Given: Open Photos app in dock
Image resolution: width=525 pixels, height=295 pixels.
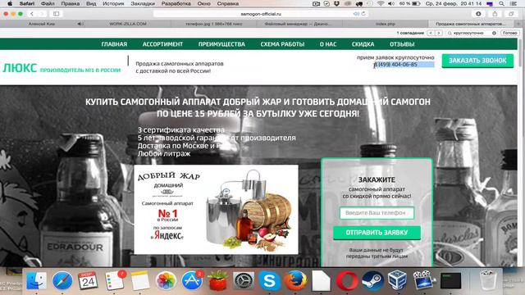Looking at the screenshot, I should 166,280.
